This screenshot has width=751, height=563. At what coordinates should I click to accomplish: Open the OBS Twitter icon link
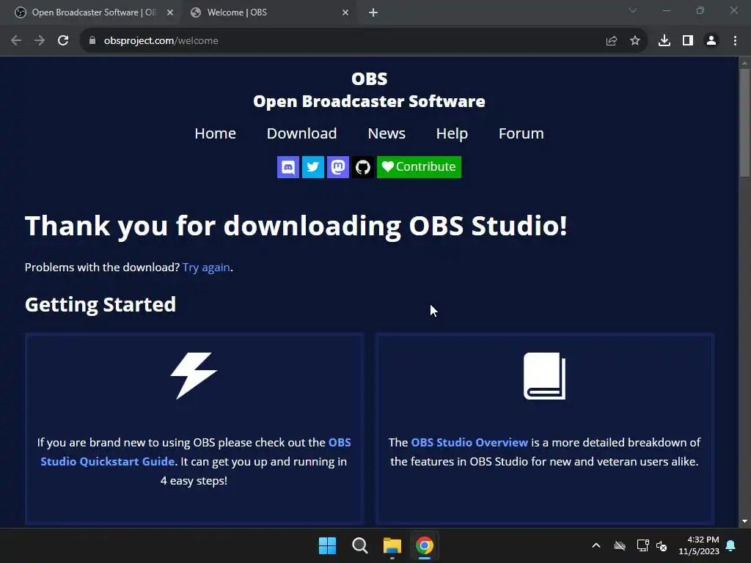click(x=312, y=167)
